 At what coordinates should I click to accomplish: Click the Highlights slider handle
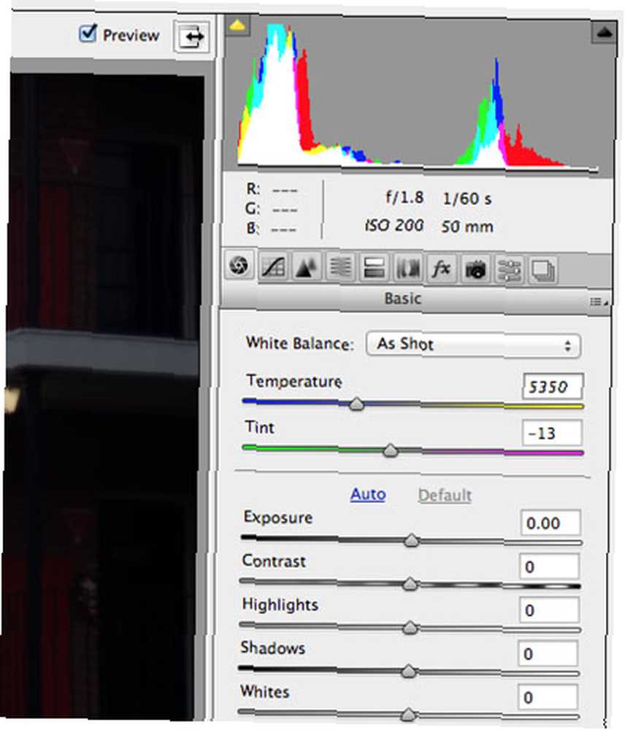pyautogui.click(x=410, y=627)
